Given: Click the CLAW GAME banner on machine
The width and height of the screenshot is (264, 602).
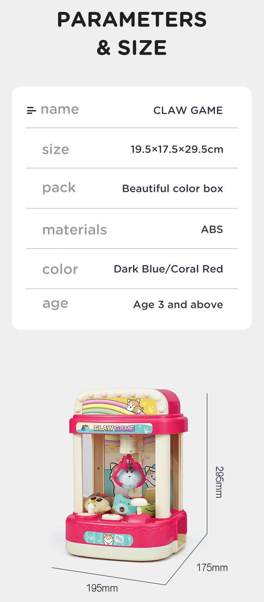Looking at the screenshot, I should coord(114,428).
